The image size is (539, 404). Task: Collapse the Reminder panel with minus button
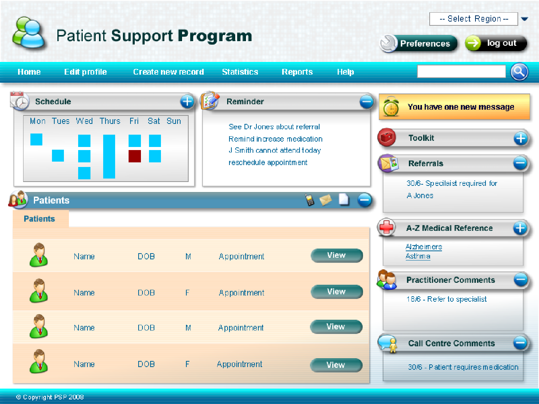(367, 102)
